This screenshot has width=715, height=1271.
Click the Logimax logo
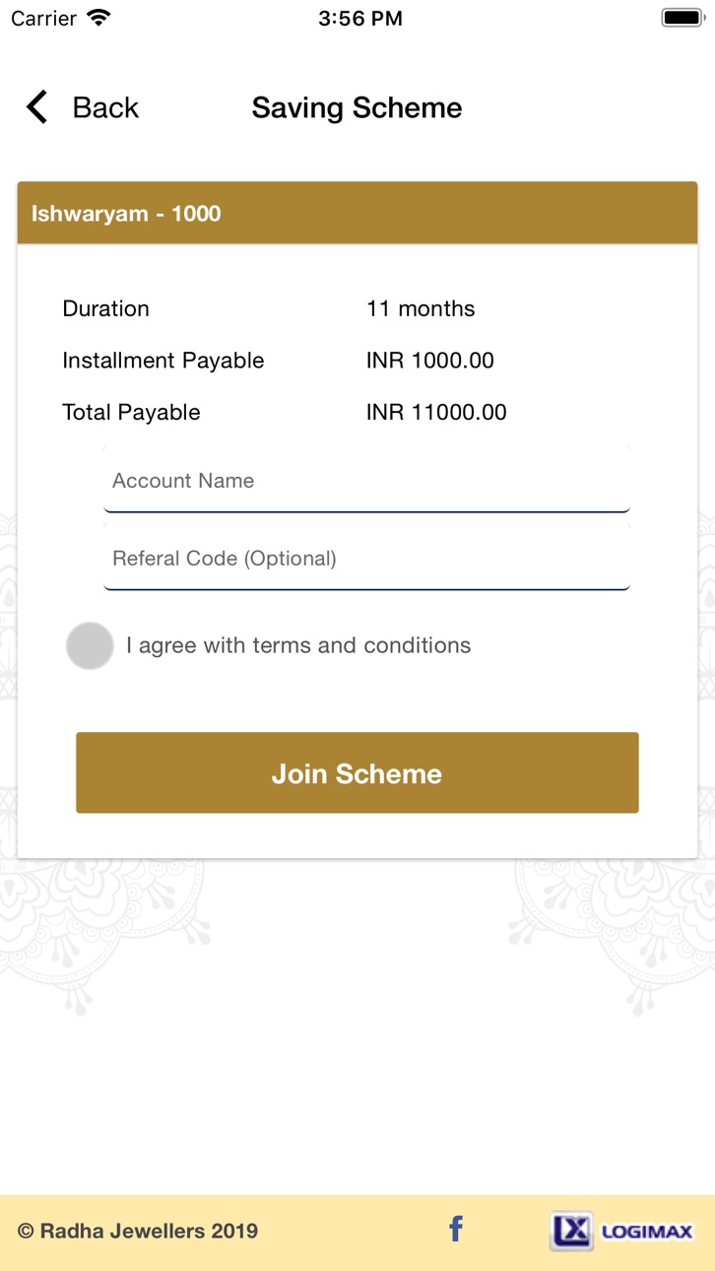click(x=621, y=1231)
